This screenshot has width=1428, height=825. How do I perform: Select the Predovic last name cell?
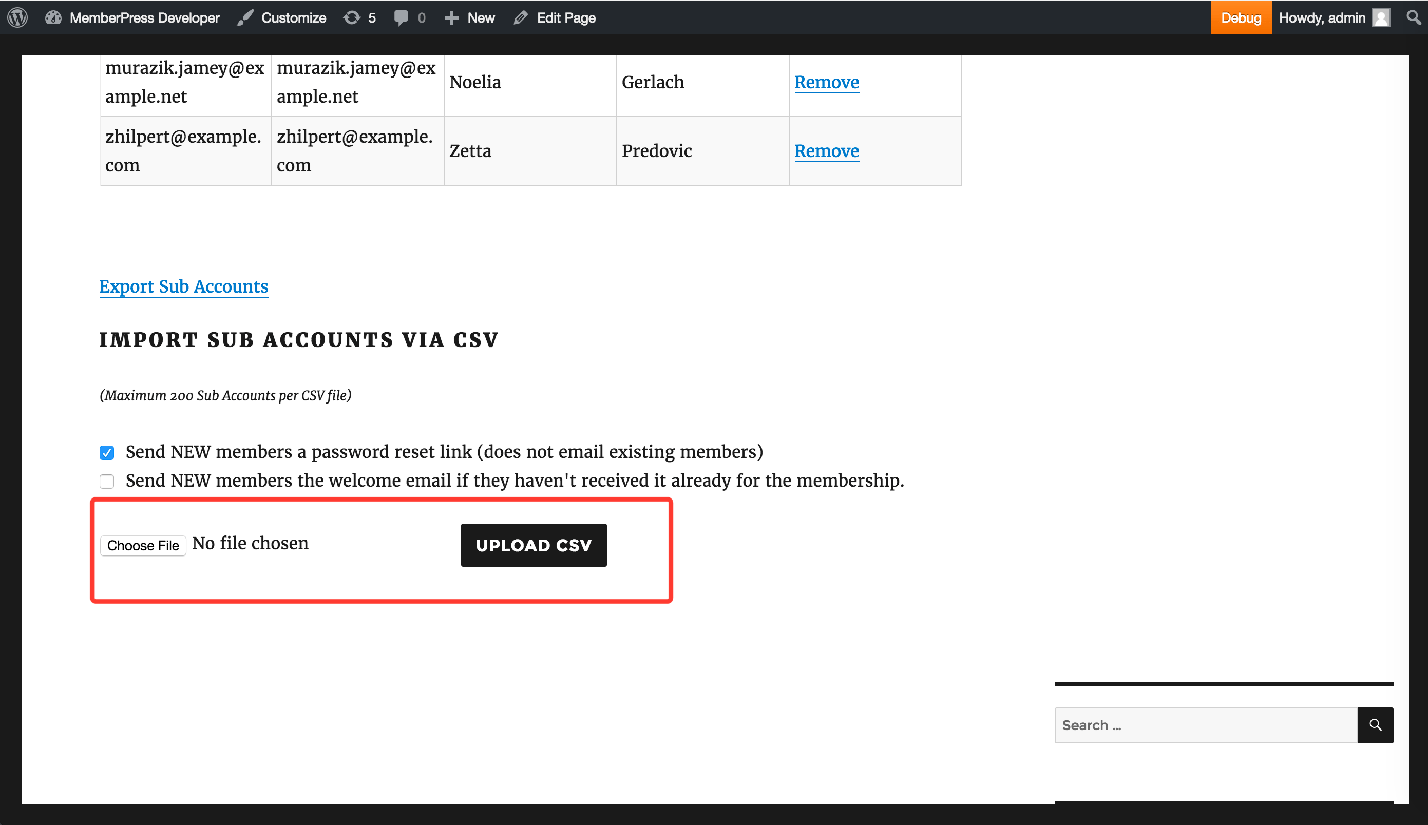[702, 151]
